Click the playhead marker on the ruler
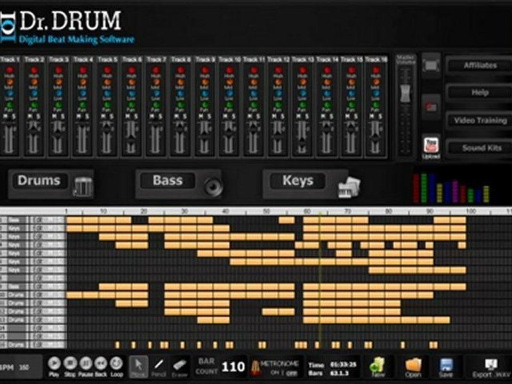The height and width of the screenshot is (384, 512). coord(319,213)
